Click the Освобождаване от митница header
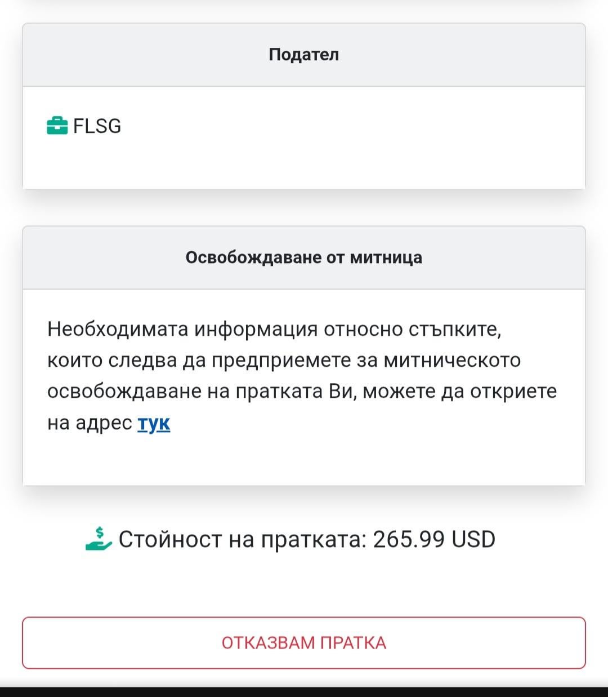Viewport: 608px width, 697px height. pyautogui.click(x=304, y=258)
